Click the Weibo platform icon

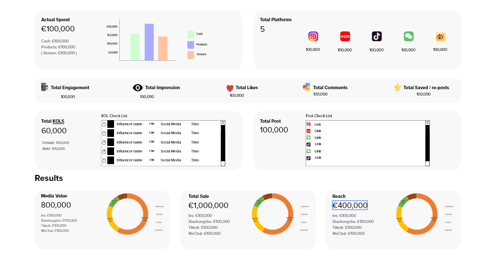440,37
